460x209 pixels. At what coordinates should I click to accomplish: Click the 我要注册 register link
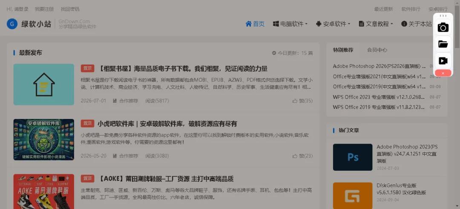tap(44, 9)
